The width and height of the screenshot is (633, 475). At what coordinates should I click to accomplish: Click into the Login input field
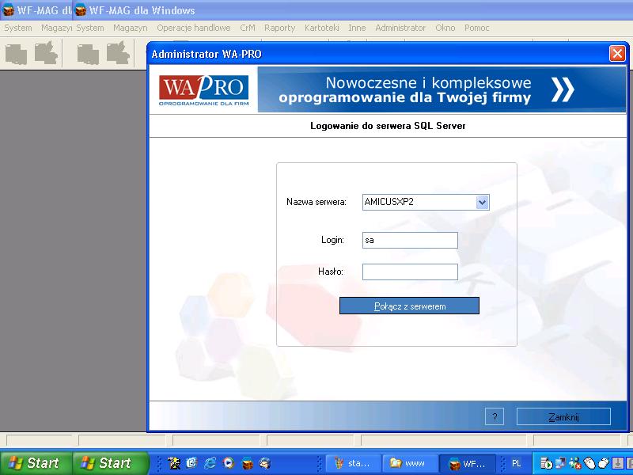410,241
